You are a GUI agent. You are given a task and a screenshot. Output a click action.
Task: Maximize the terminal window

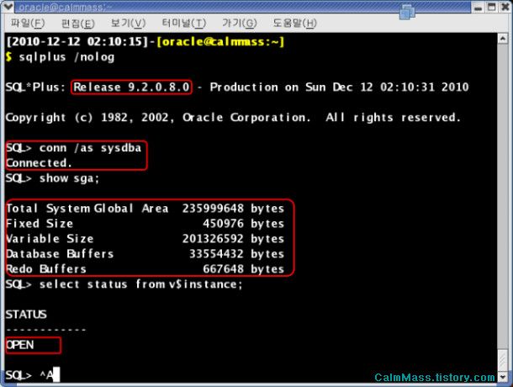tap(491, 8)
